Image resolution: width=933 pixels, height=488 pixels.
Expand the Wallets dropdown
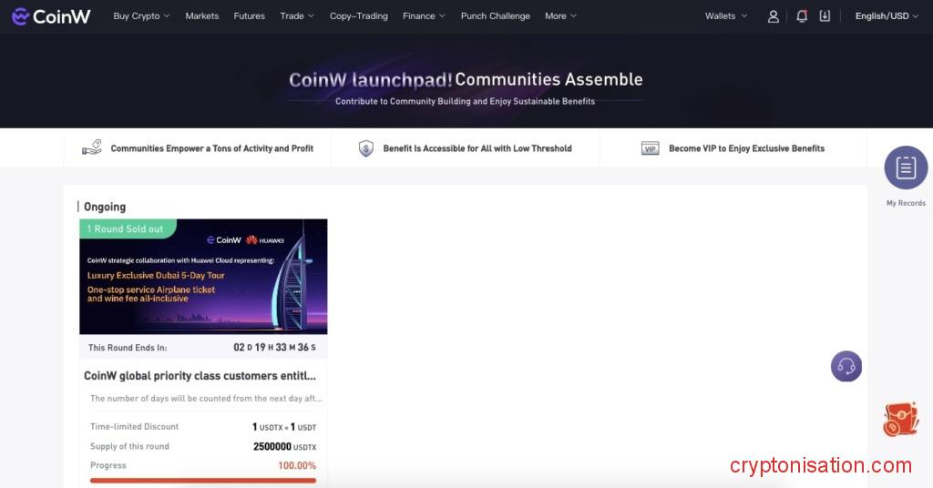(725, 16)
